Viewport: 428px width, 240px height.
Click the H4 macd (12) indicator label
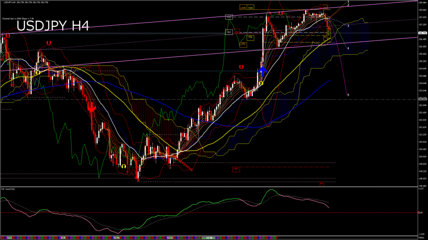[8, 189]
